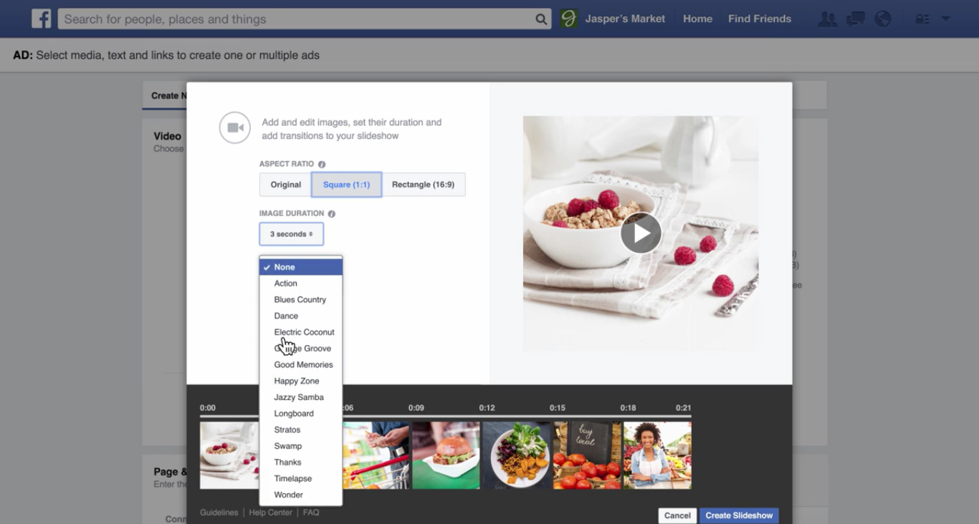This screenshot has height=524, width=979.
Task: Click the Create Slideshow button
Action: point(739,515)
